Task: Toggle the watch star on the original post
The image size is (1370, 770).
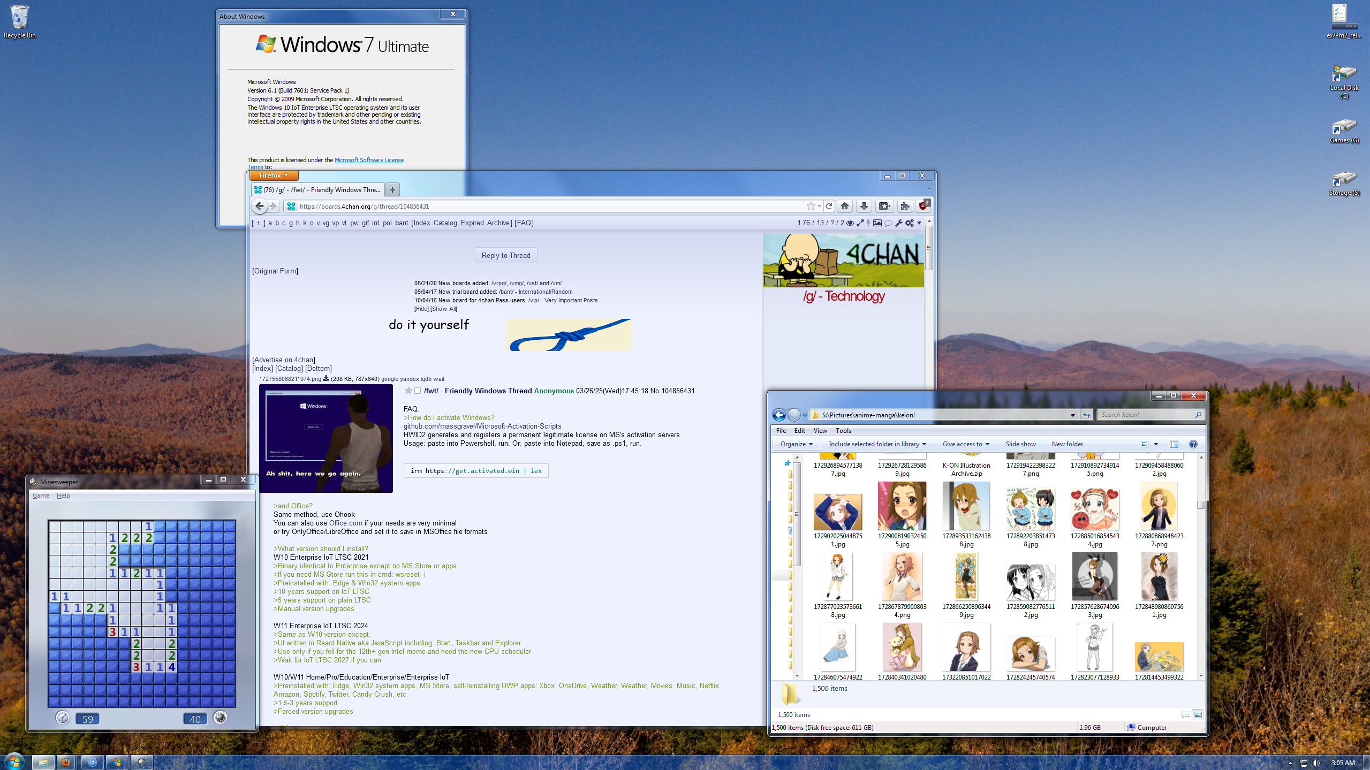Action: (x=408, y=391)
